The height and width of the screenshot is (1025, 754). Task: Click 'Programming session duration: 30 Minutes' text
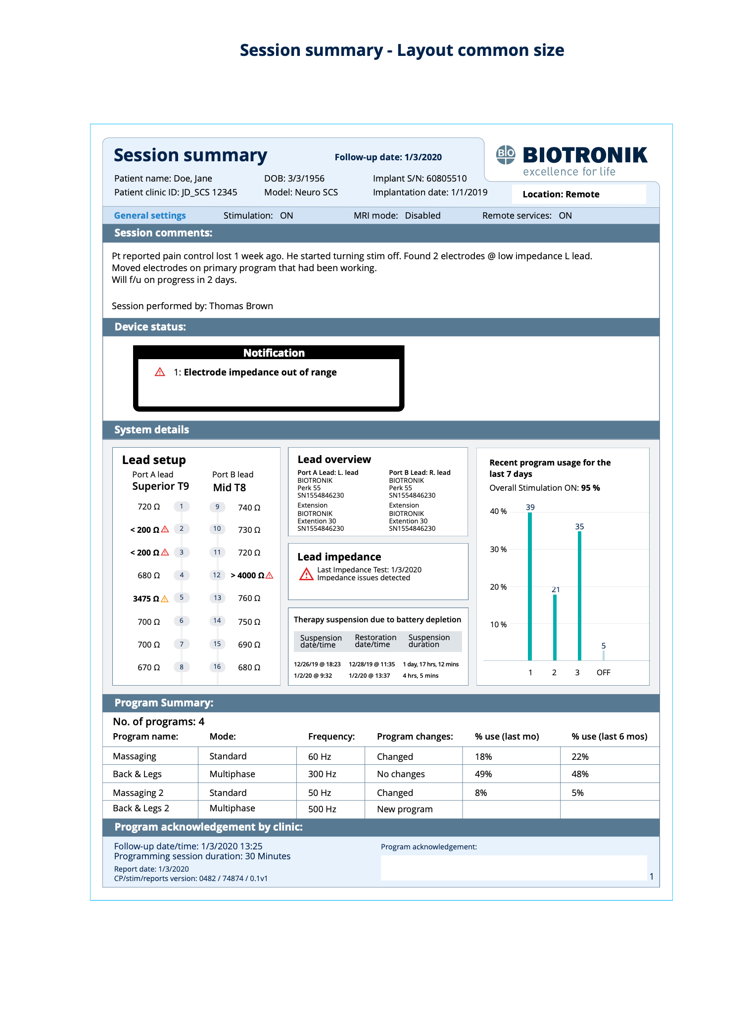click(x=202, y=856)
